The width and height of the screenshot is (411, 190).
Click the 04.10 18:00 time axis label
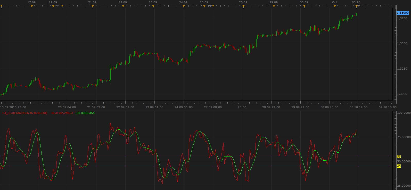click(388, 107)
